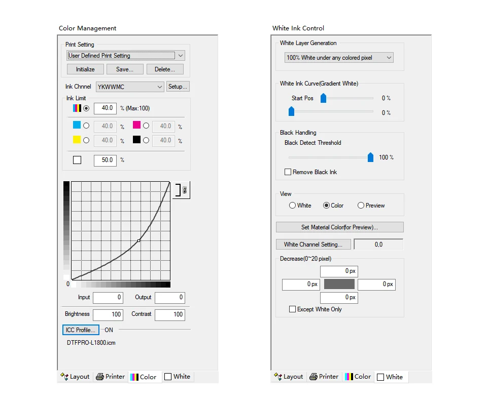Screen dimensions: 487x405
Task: Select the White view radio button
Action: (x=292, y=206)
